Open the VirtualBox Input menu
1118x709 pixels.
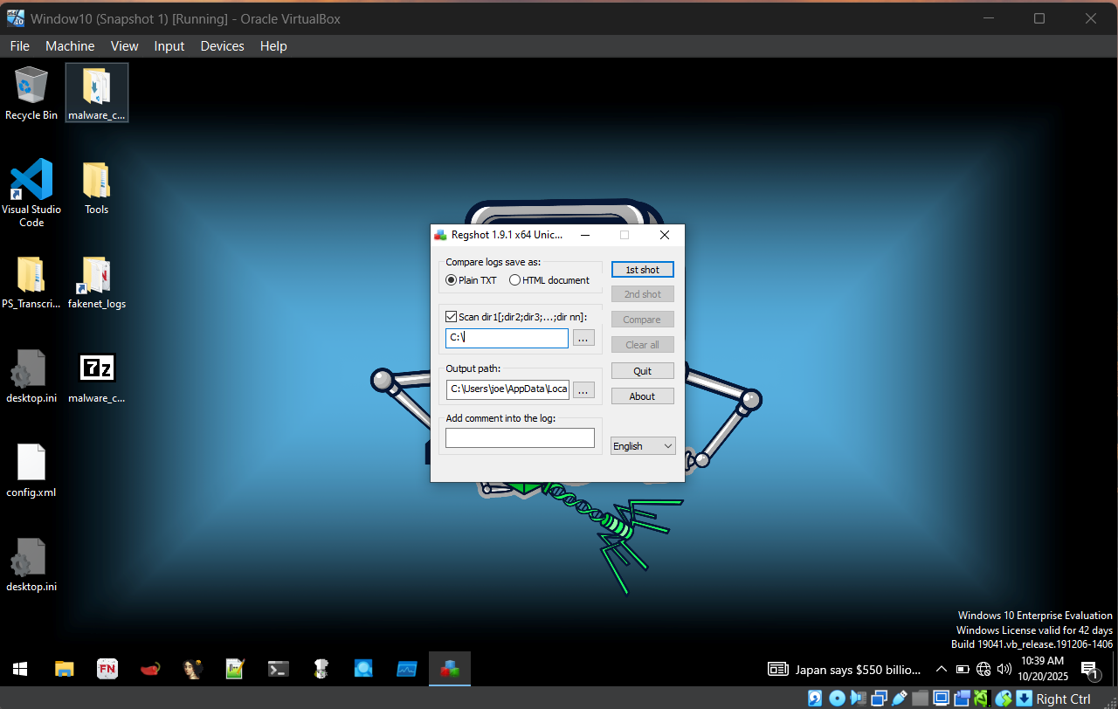tap(169, 46)
